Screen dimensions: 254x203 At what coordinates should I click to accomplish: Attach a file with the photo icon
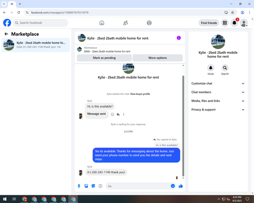click(86, 186)
